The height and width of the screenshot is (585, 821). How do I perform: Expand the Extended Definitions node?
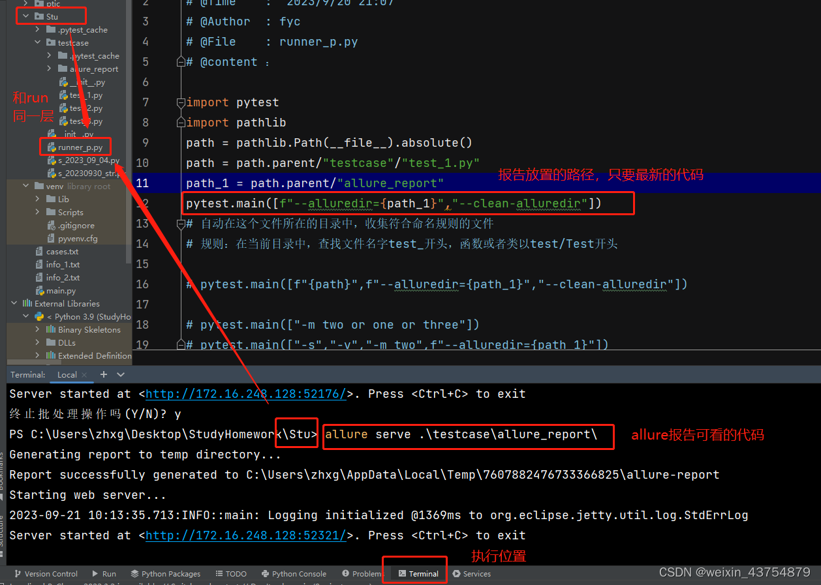[x=38, y=355]
